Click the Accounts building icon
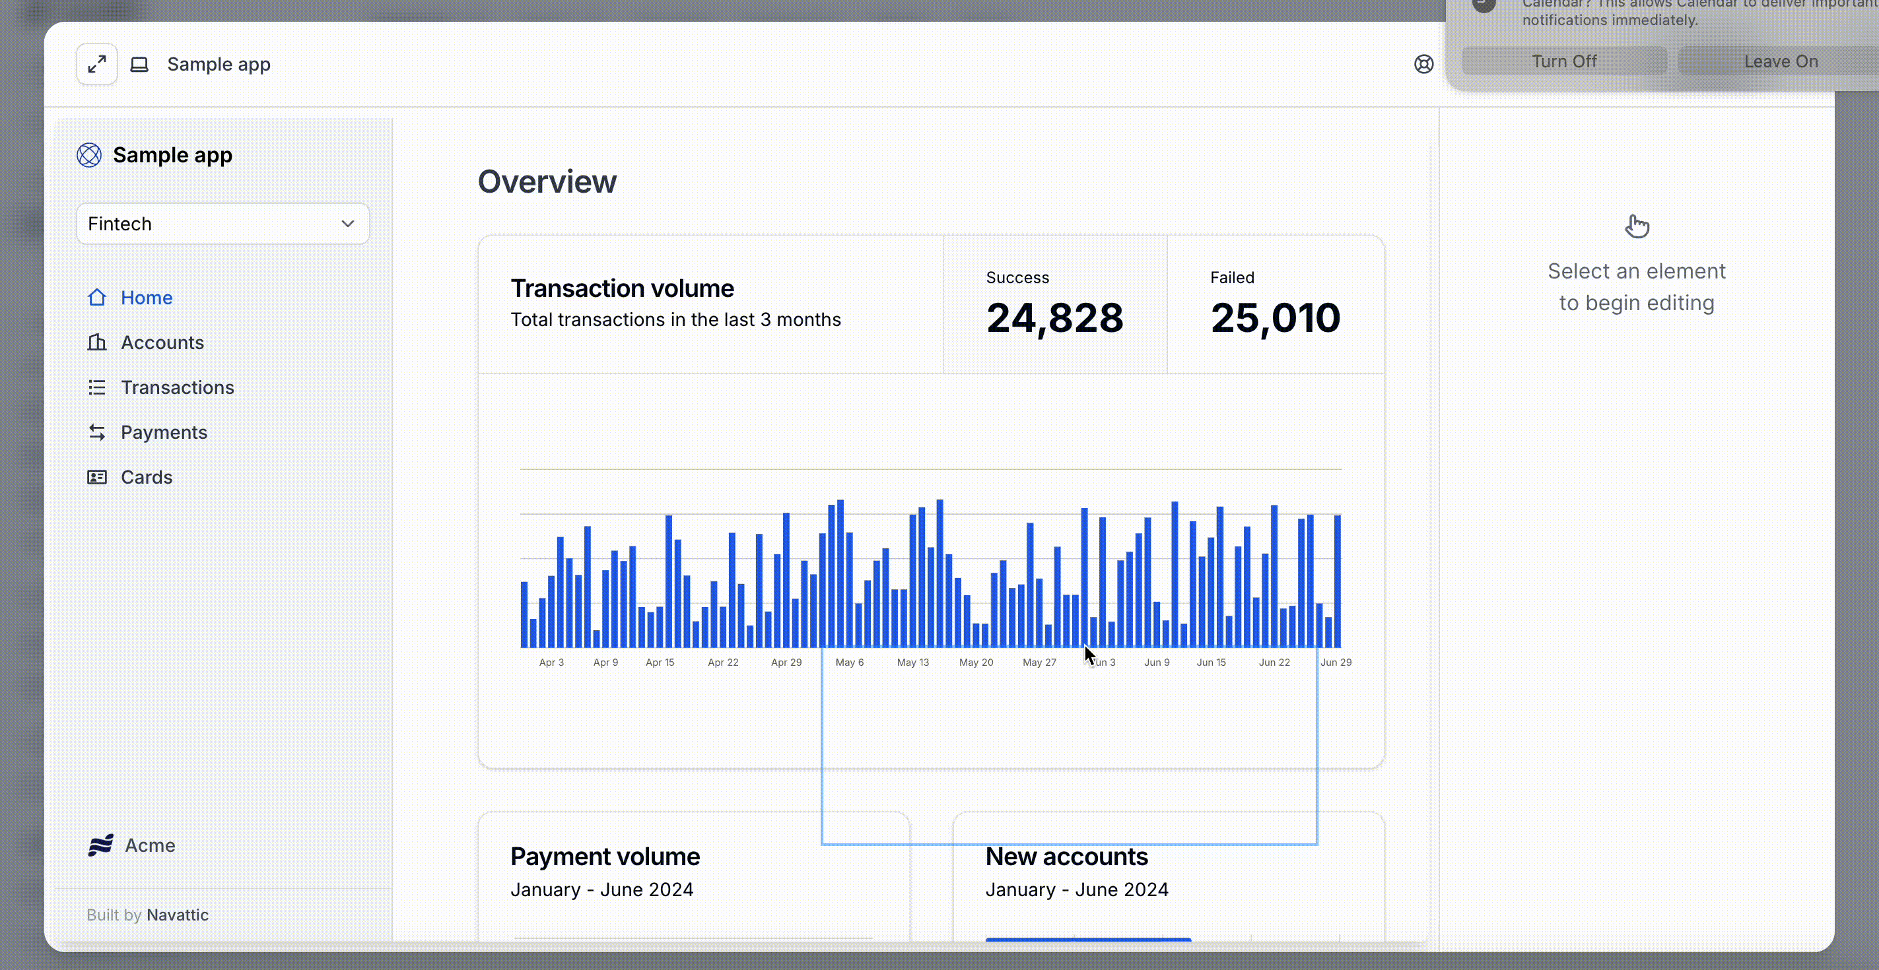 click(x=97, y=342)
